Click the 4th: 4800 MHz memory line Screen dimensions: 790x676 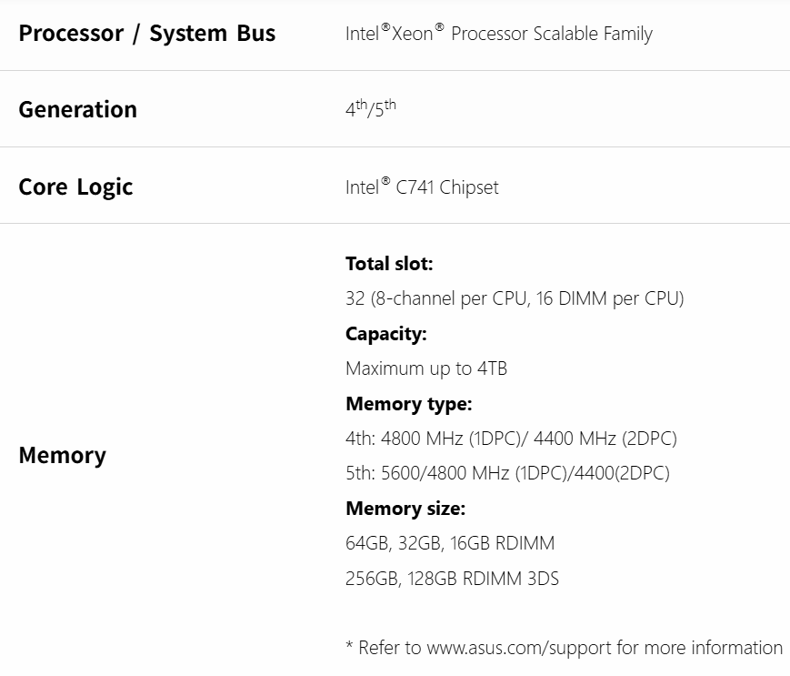[511, 439]
